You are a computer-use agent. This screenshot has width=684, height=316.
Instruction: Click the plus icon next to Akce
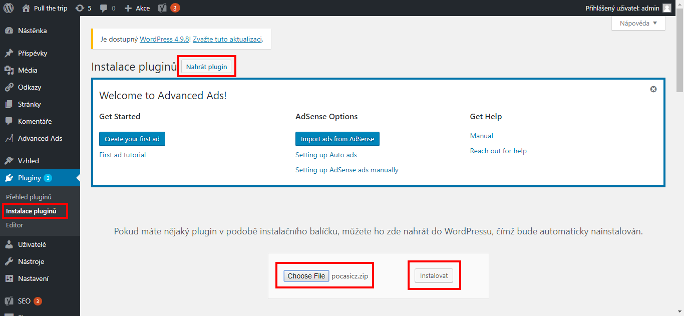[x=128, y=8]
